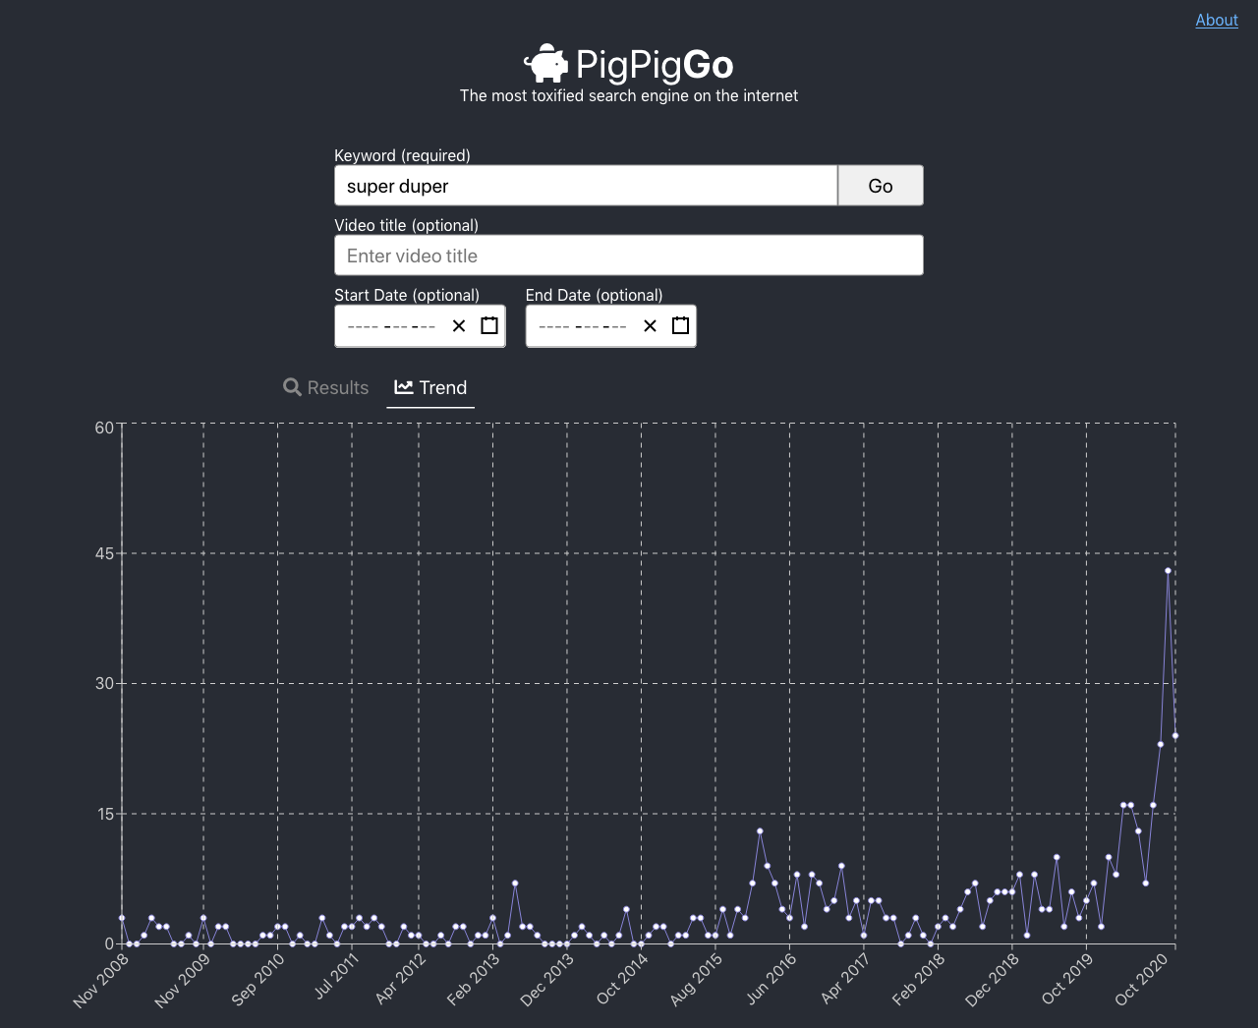
Task: Click the x-axis label Feb 2013
Action: (x=474, y=980)
